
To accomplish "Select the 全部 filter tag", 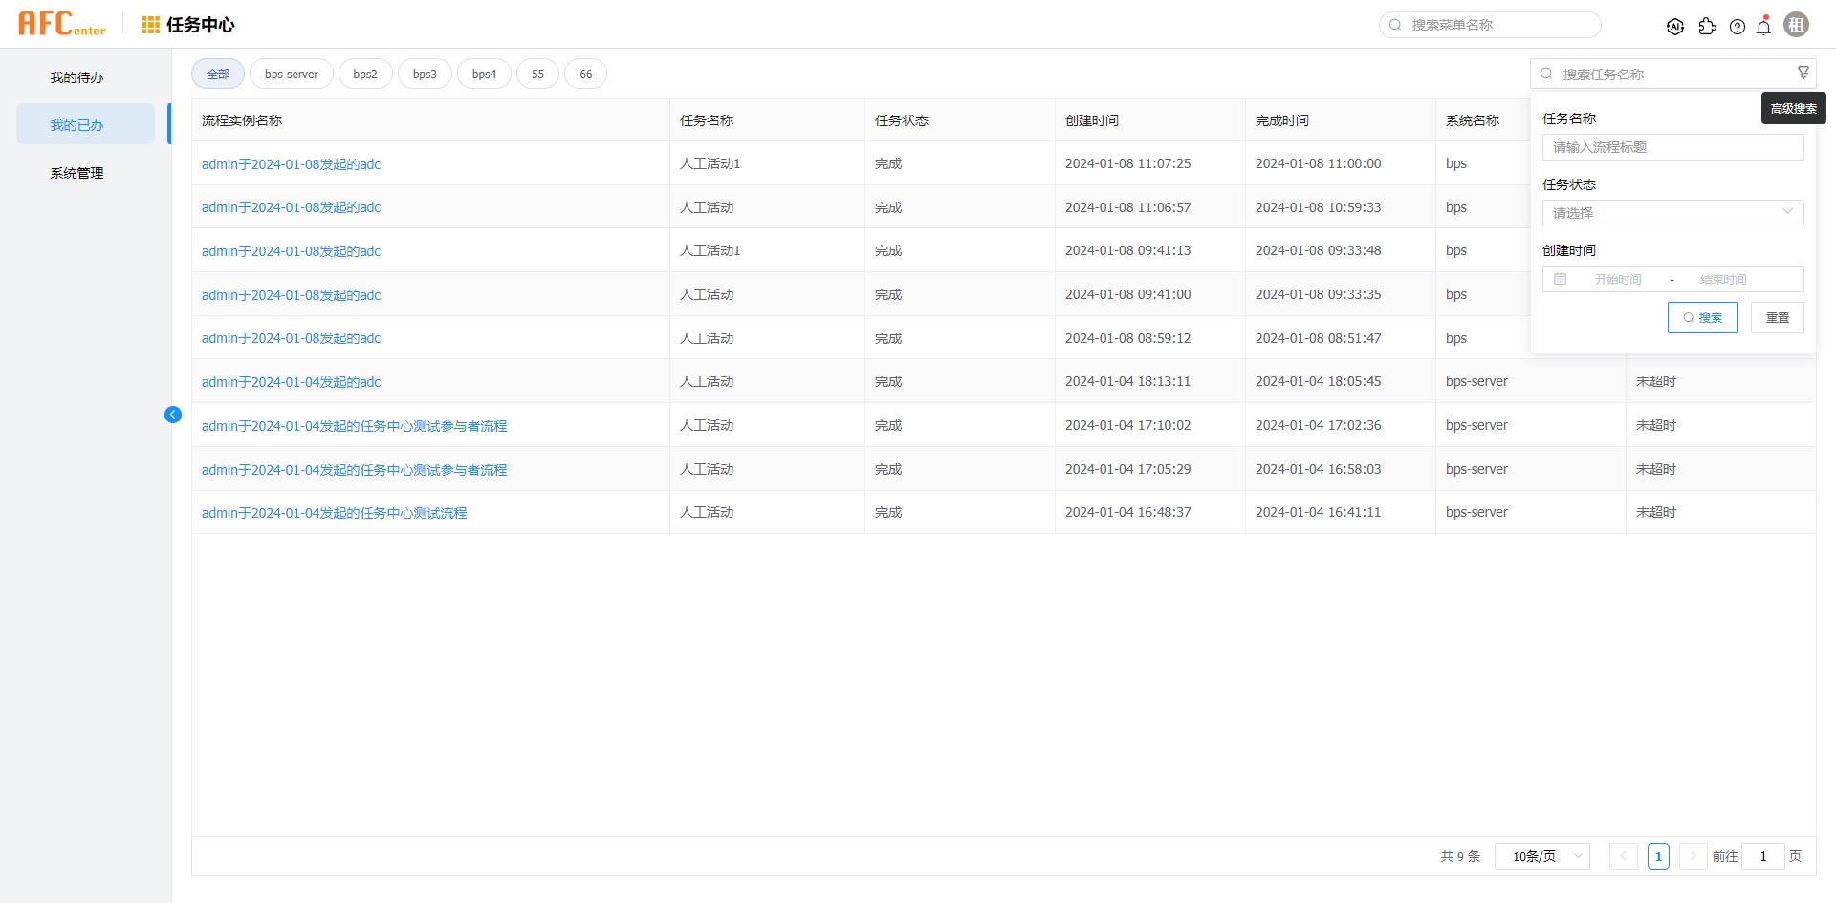I will (217, 74).
